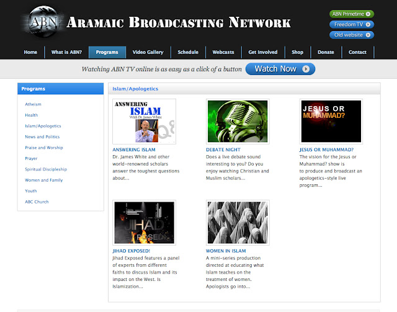Click Jesus or Muhammad? description text
The height and width of the screenshot is (312, 397).
[x=331, y=171]
